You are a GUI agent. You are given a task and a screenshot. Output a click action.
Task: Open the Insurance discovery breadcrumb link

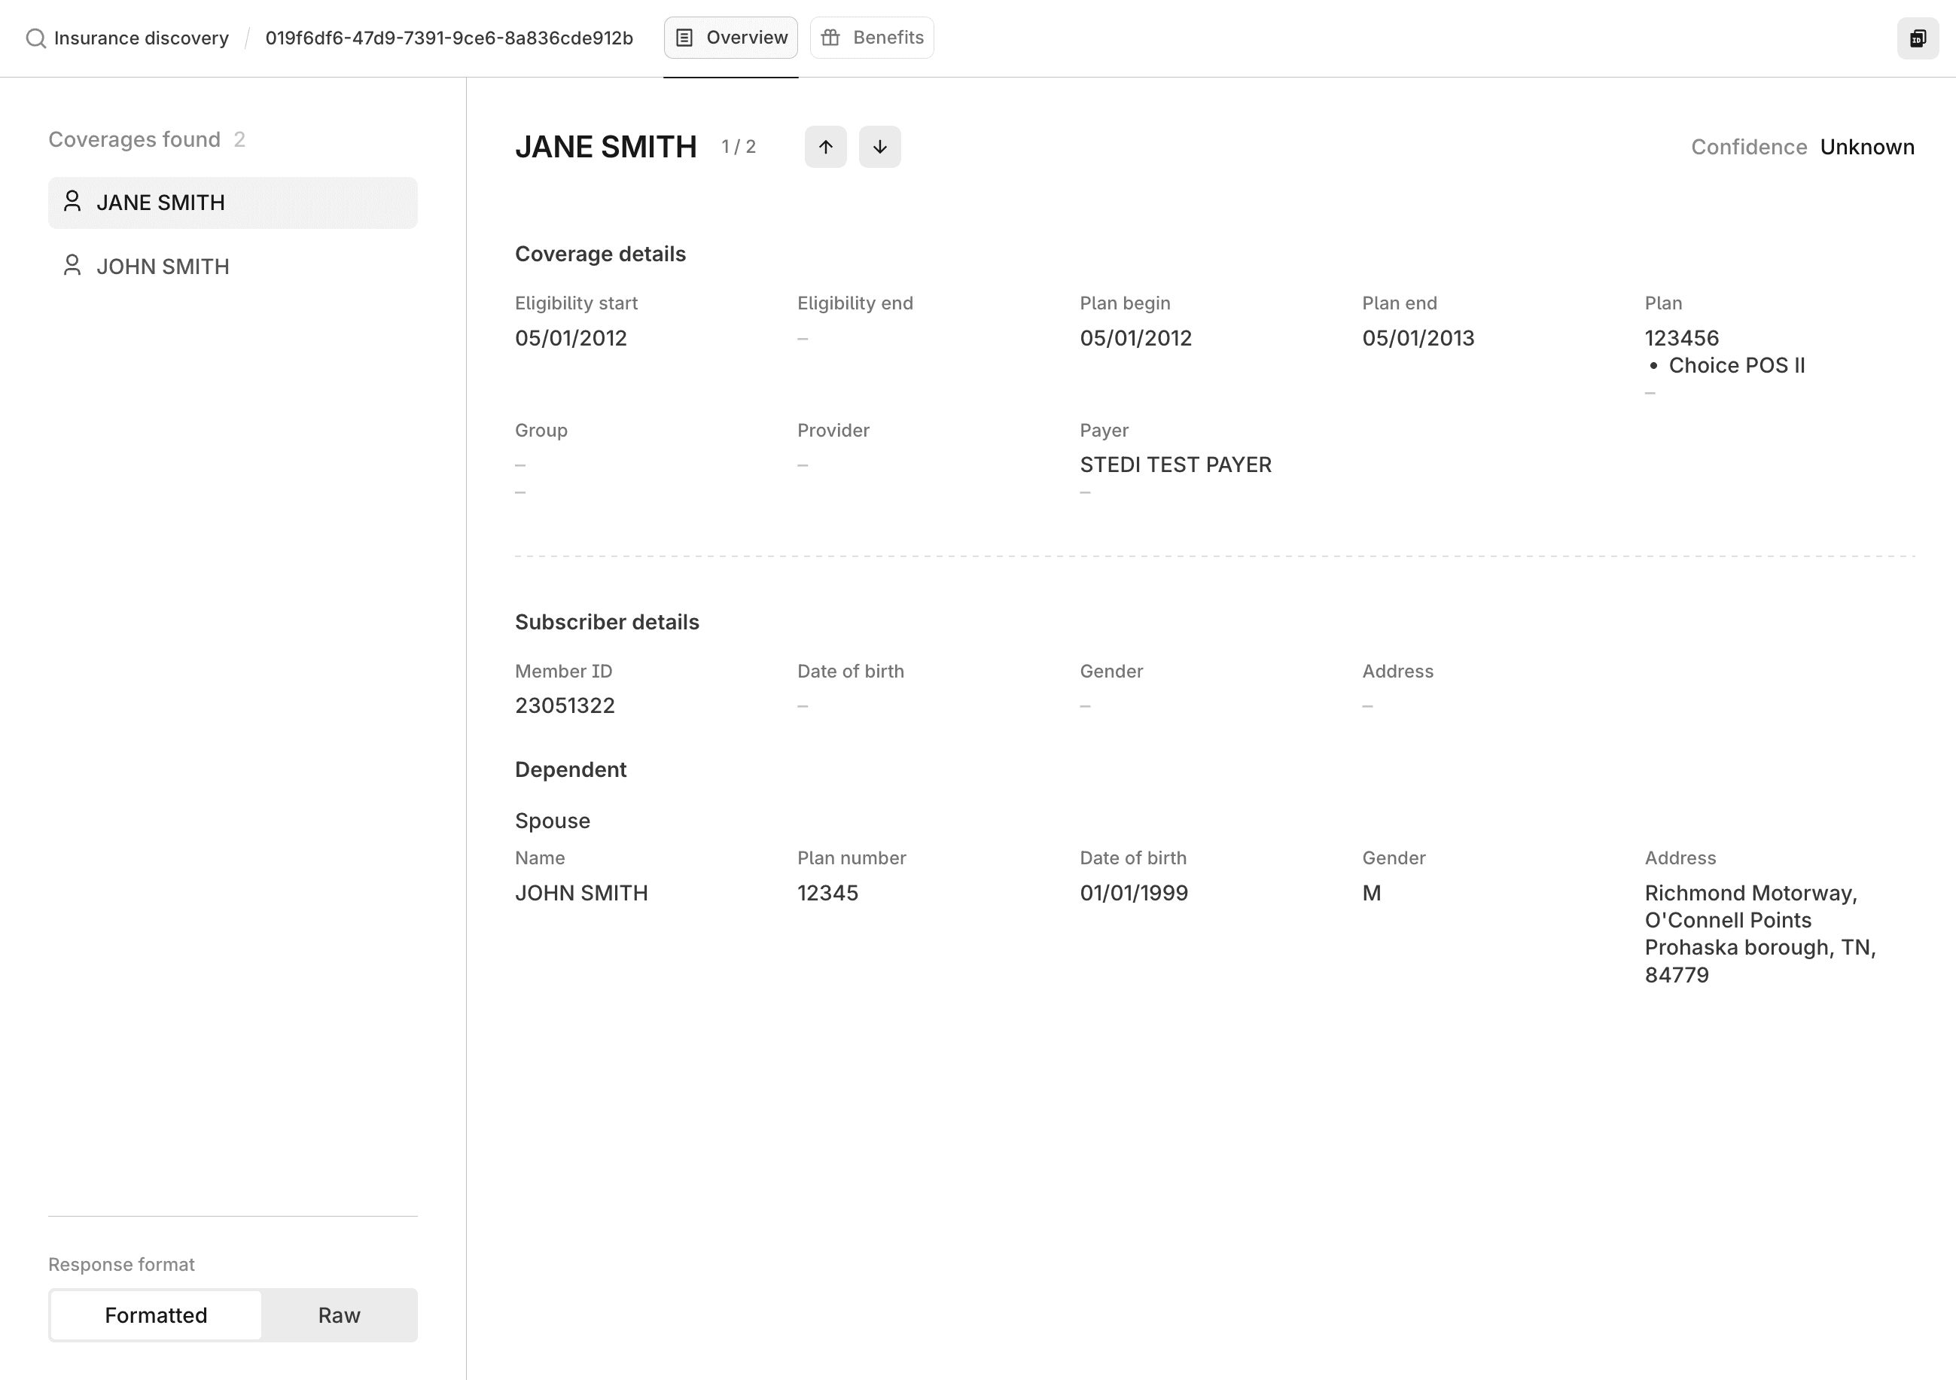pos(141,38)
